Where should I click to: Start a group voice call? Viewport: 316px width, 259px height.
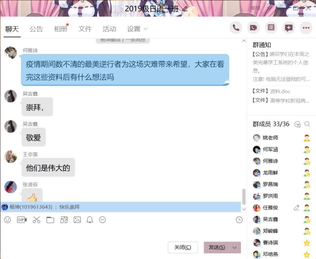235,27
